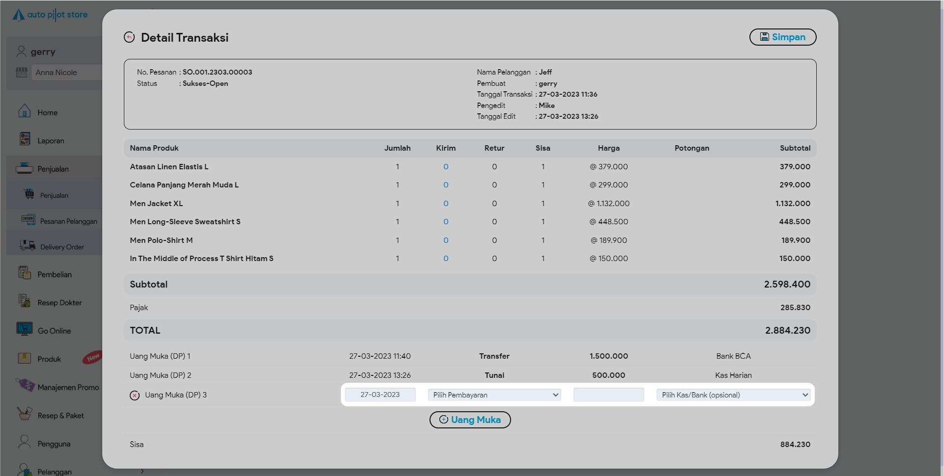Click the Go Online monitor icon
Image resolution: width=944 pixels, height=476 pixels.
(x=25, y=329)
